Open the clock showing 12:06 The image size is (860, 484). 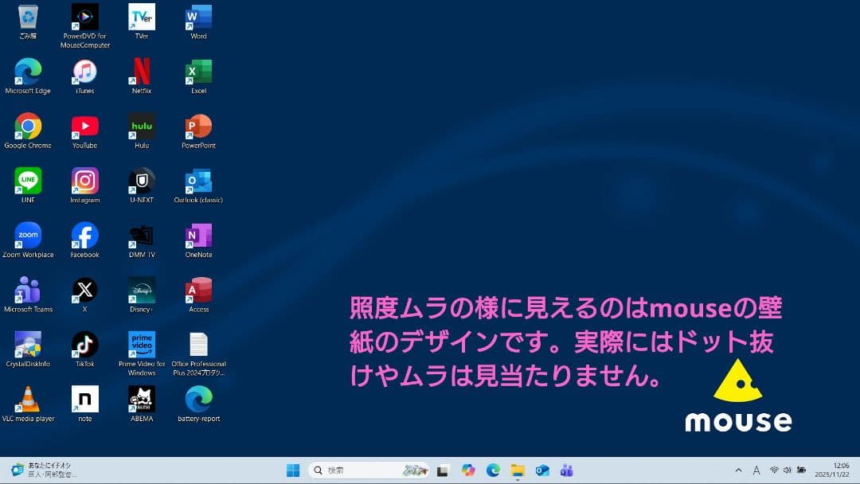pyautogui.click(x=832, y=470)
